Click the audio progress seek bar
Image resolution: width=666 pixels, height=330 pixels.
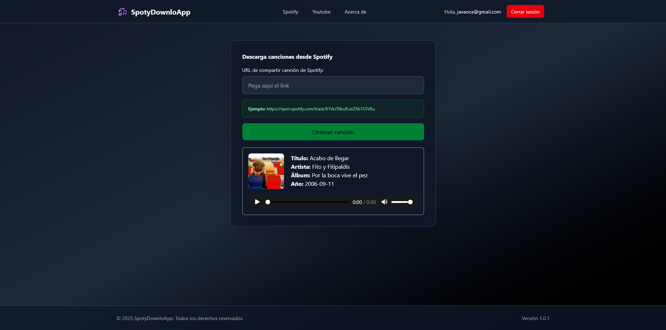(x=308, y=202)
